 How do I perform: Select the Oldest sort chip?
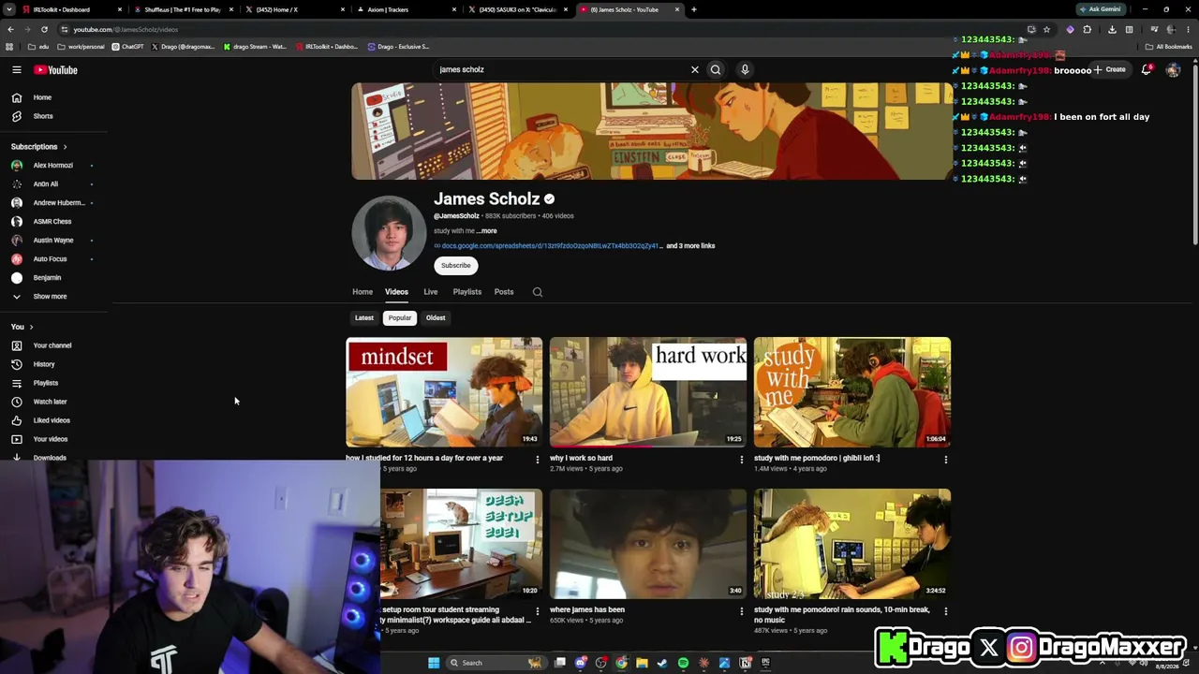(436, 318)
